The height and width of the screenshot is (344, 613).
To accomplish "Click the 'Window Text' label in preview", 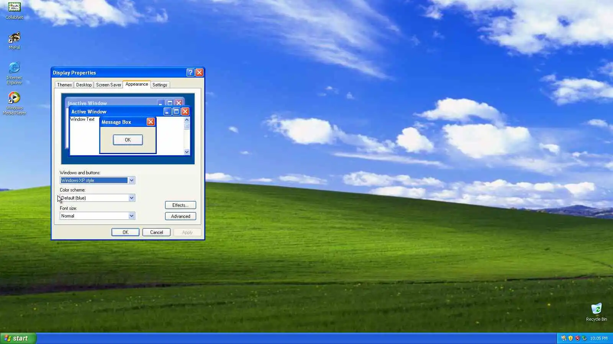I will click(x=82, y=119).
